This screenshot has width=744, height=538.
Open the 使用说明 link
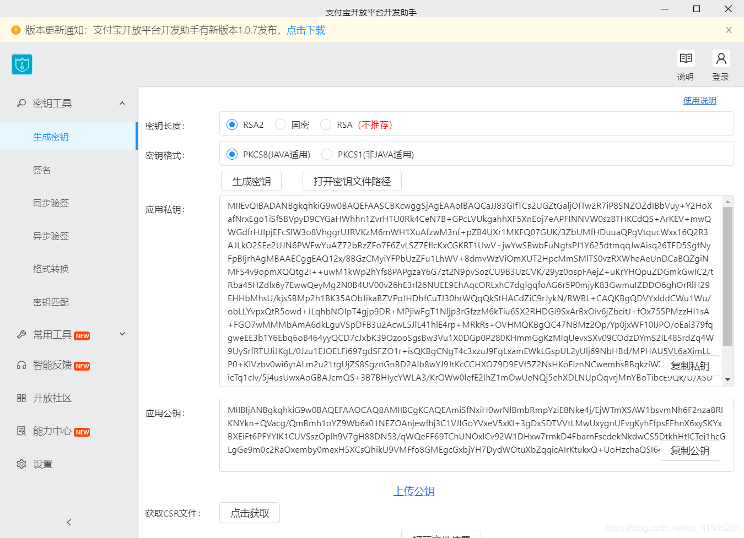tap(700, 100)
